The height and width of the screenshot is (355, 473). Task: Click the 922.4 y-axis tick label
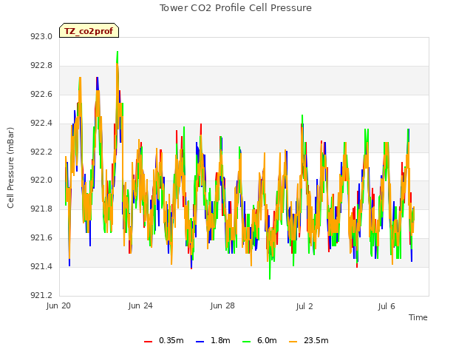point(41,124)
